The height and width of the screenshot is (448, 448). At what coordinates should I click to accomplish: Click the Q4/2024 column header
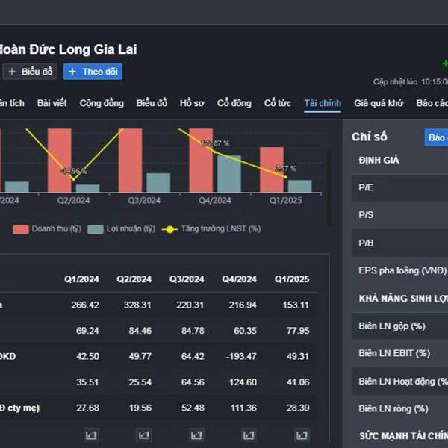point(239,279)
